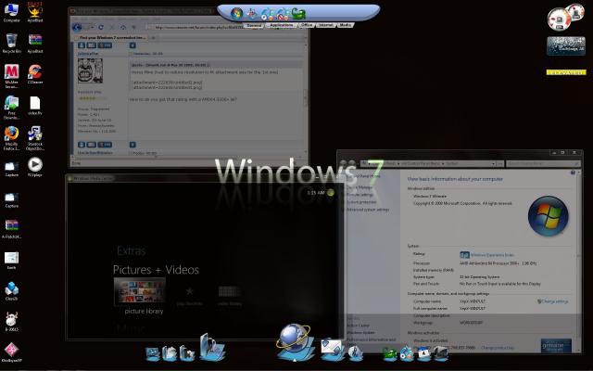Image resolution: width=593 pixels, height=371 pixels.
Task: Switch to Applications tab on top dock
Action: tap(282, 25)
